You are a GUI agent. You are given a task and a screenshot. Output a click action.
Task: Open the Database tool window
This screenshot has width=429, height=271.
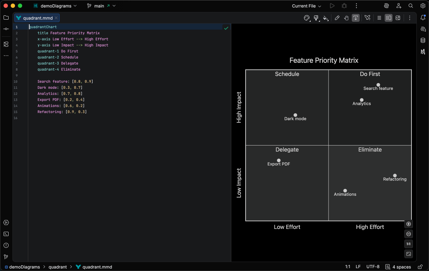(423, 40)
